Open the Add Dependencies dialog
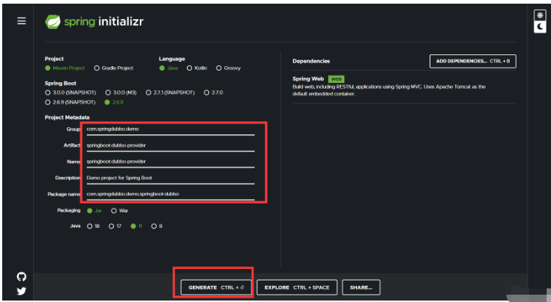The width and height of the screenshot is (551, 302). [472, 61]
